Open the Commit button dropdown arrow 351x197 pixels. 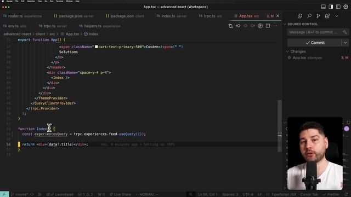(346, 43)
